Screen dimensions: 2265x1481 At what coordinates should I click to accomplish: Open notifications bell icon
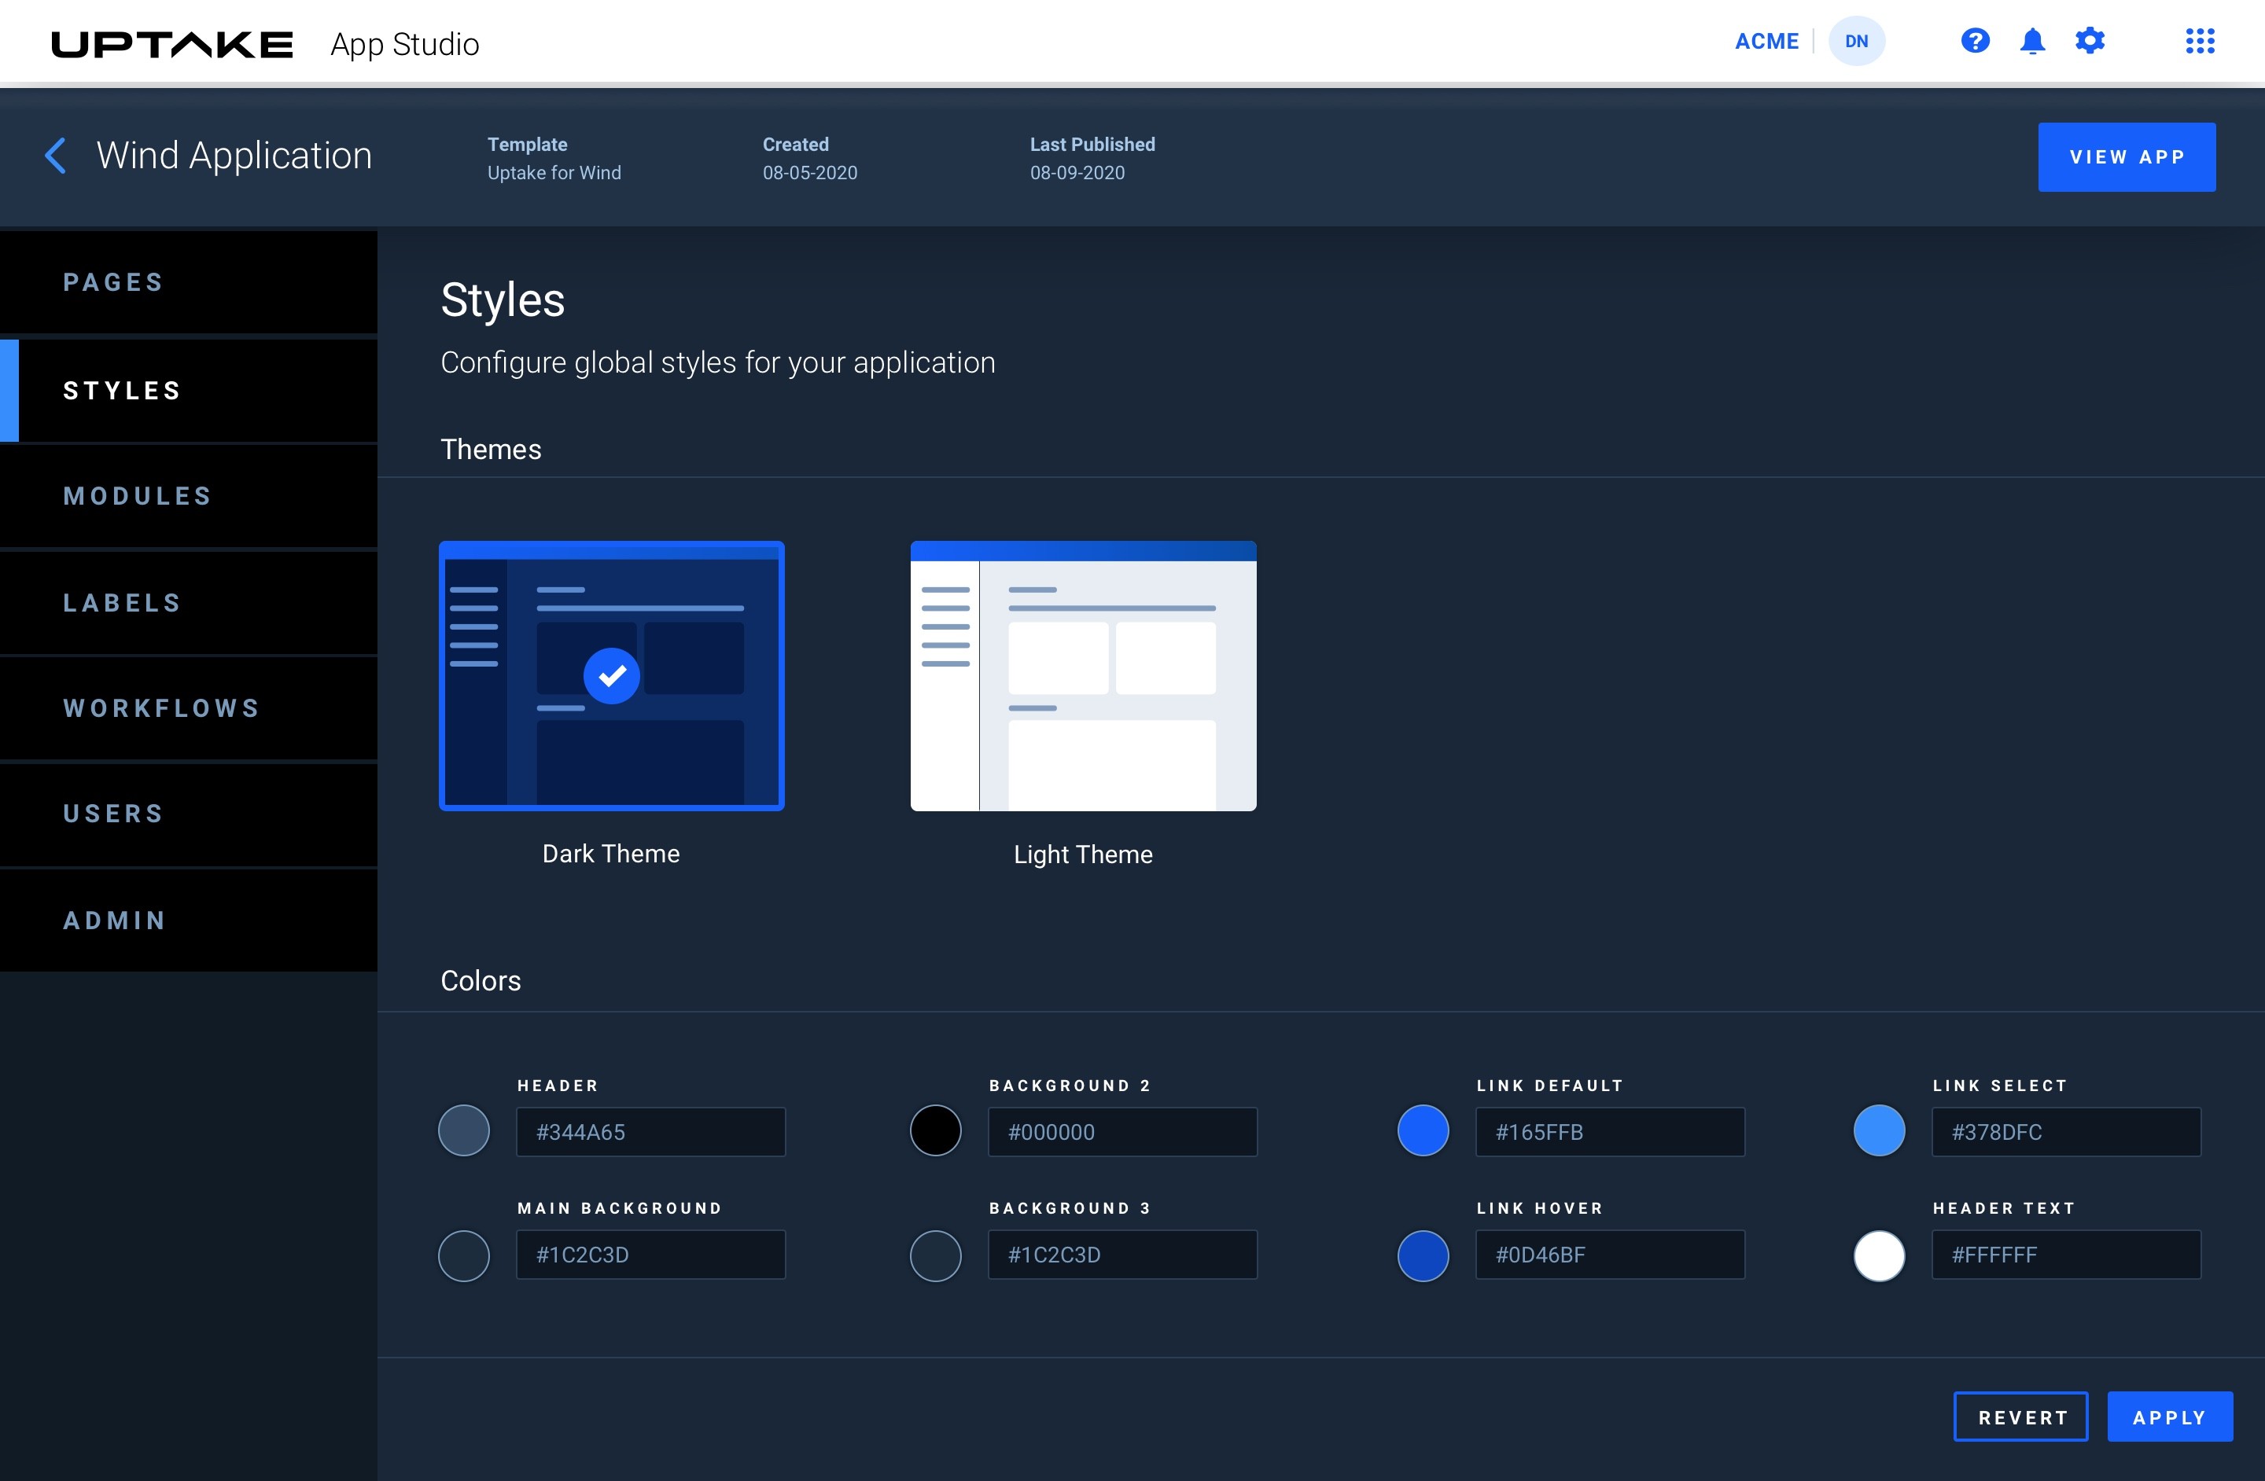point(2032,41)
